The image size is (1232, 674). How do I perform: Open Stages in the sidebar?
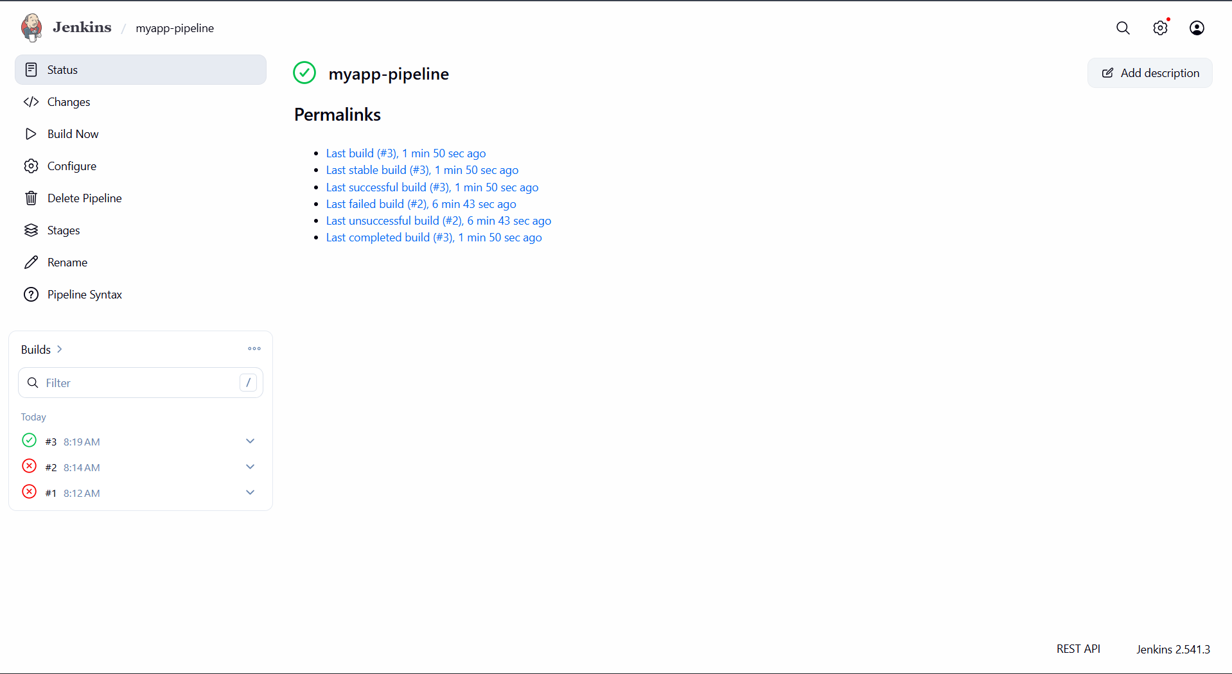coord(141,230)
